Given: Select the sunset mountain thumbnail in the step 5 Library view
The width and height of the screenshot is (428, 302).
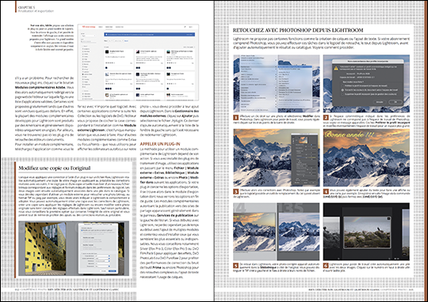Looking at the screenshot, I should point(254,232).
